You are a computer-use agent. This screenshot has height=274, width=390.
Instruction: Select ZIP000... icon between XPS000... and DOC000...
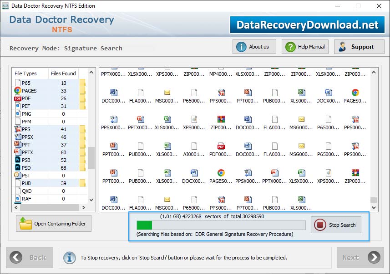221,119
